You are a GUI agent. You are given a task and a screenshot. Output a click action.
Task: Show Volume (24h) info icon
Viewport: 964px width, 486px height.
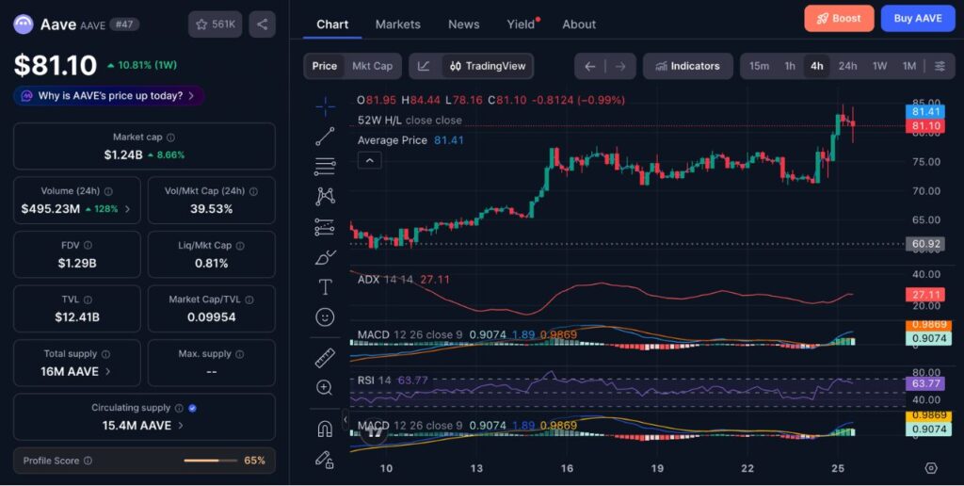click(108, 191)
